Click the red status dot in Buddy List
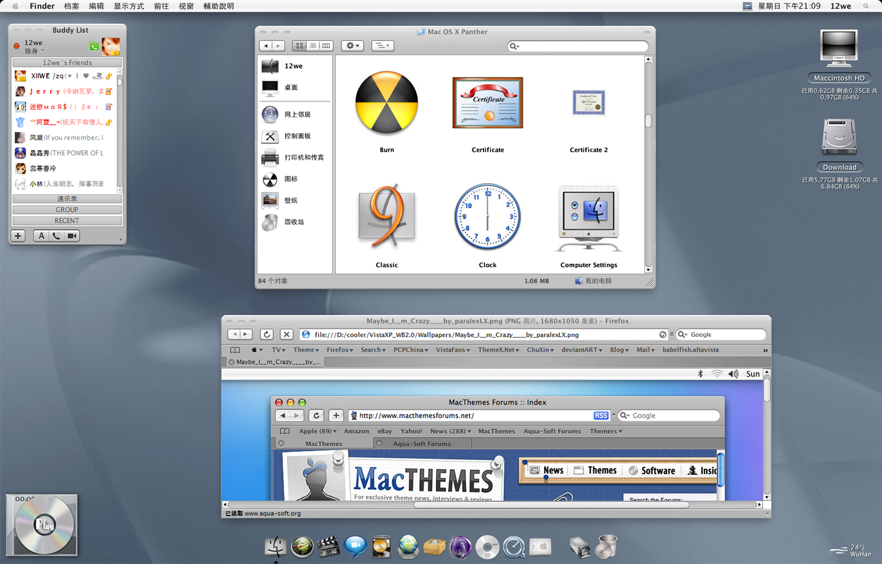The height and width of the screenshot is (564, 882). click(17, 46)
